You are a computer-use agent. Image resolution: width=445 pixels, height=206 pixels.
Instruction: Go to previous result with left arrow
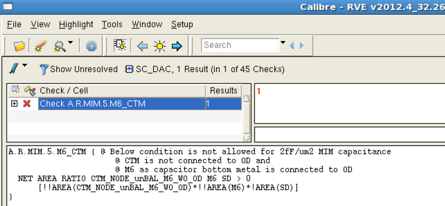142,46
